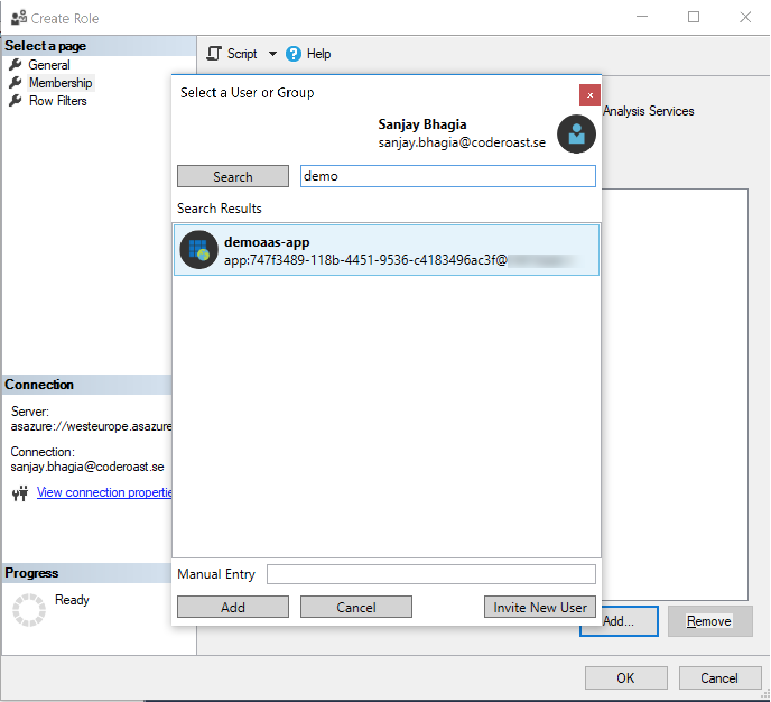Maximize the Create Role window
This screenshot has width=771, height=702.
tap(694, 17)
